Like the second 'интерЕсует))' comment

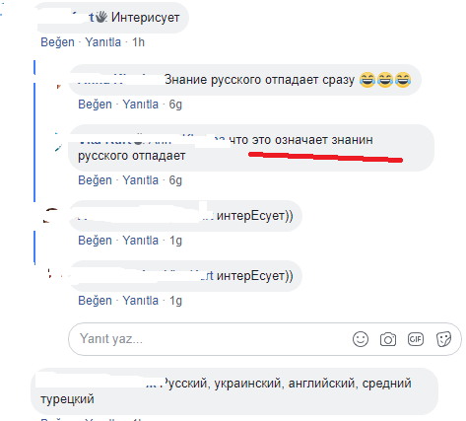(x=95, y=301)
